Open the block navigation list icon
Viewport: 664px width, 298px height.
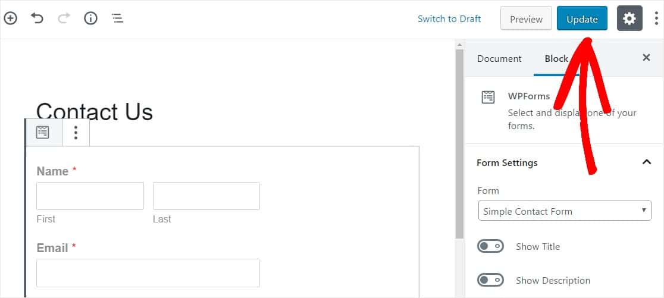coord(118,18)
